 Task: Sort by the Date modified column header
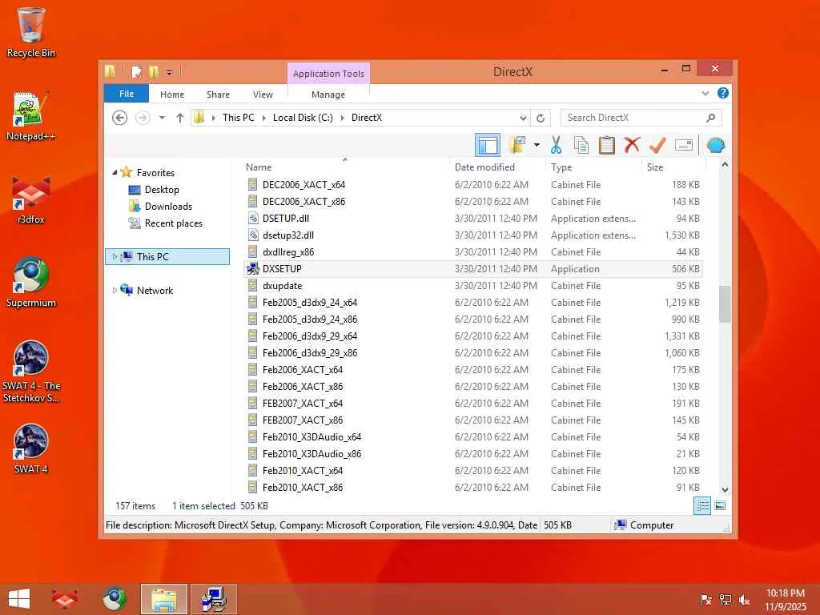click(497, 167)
